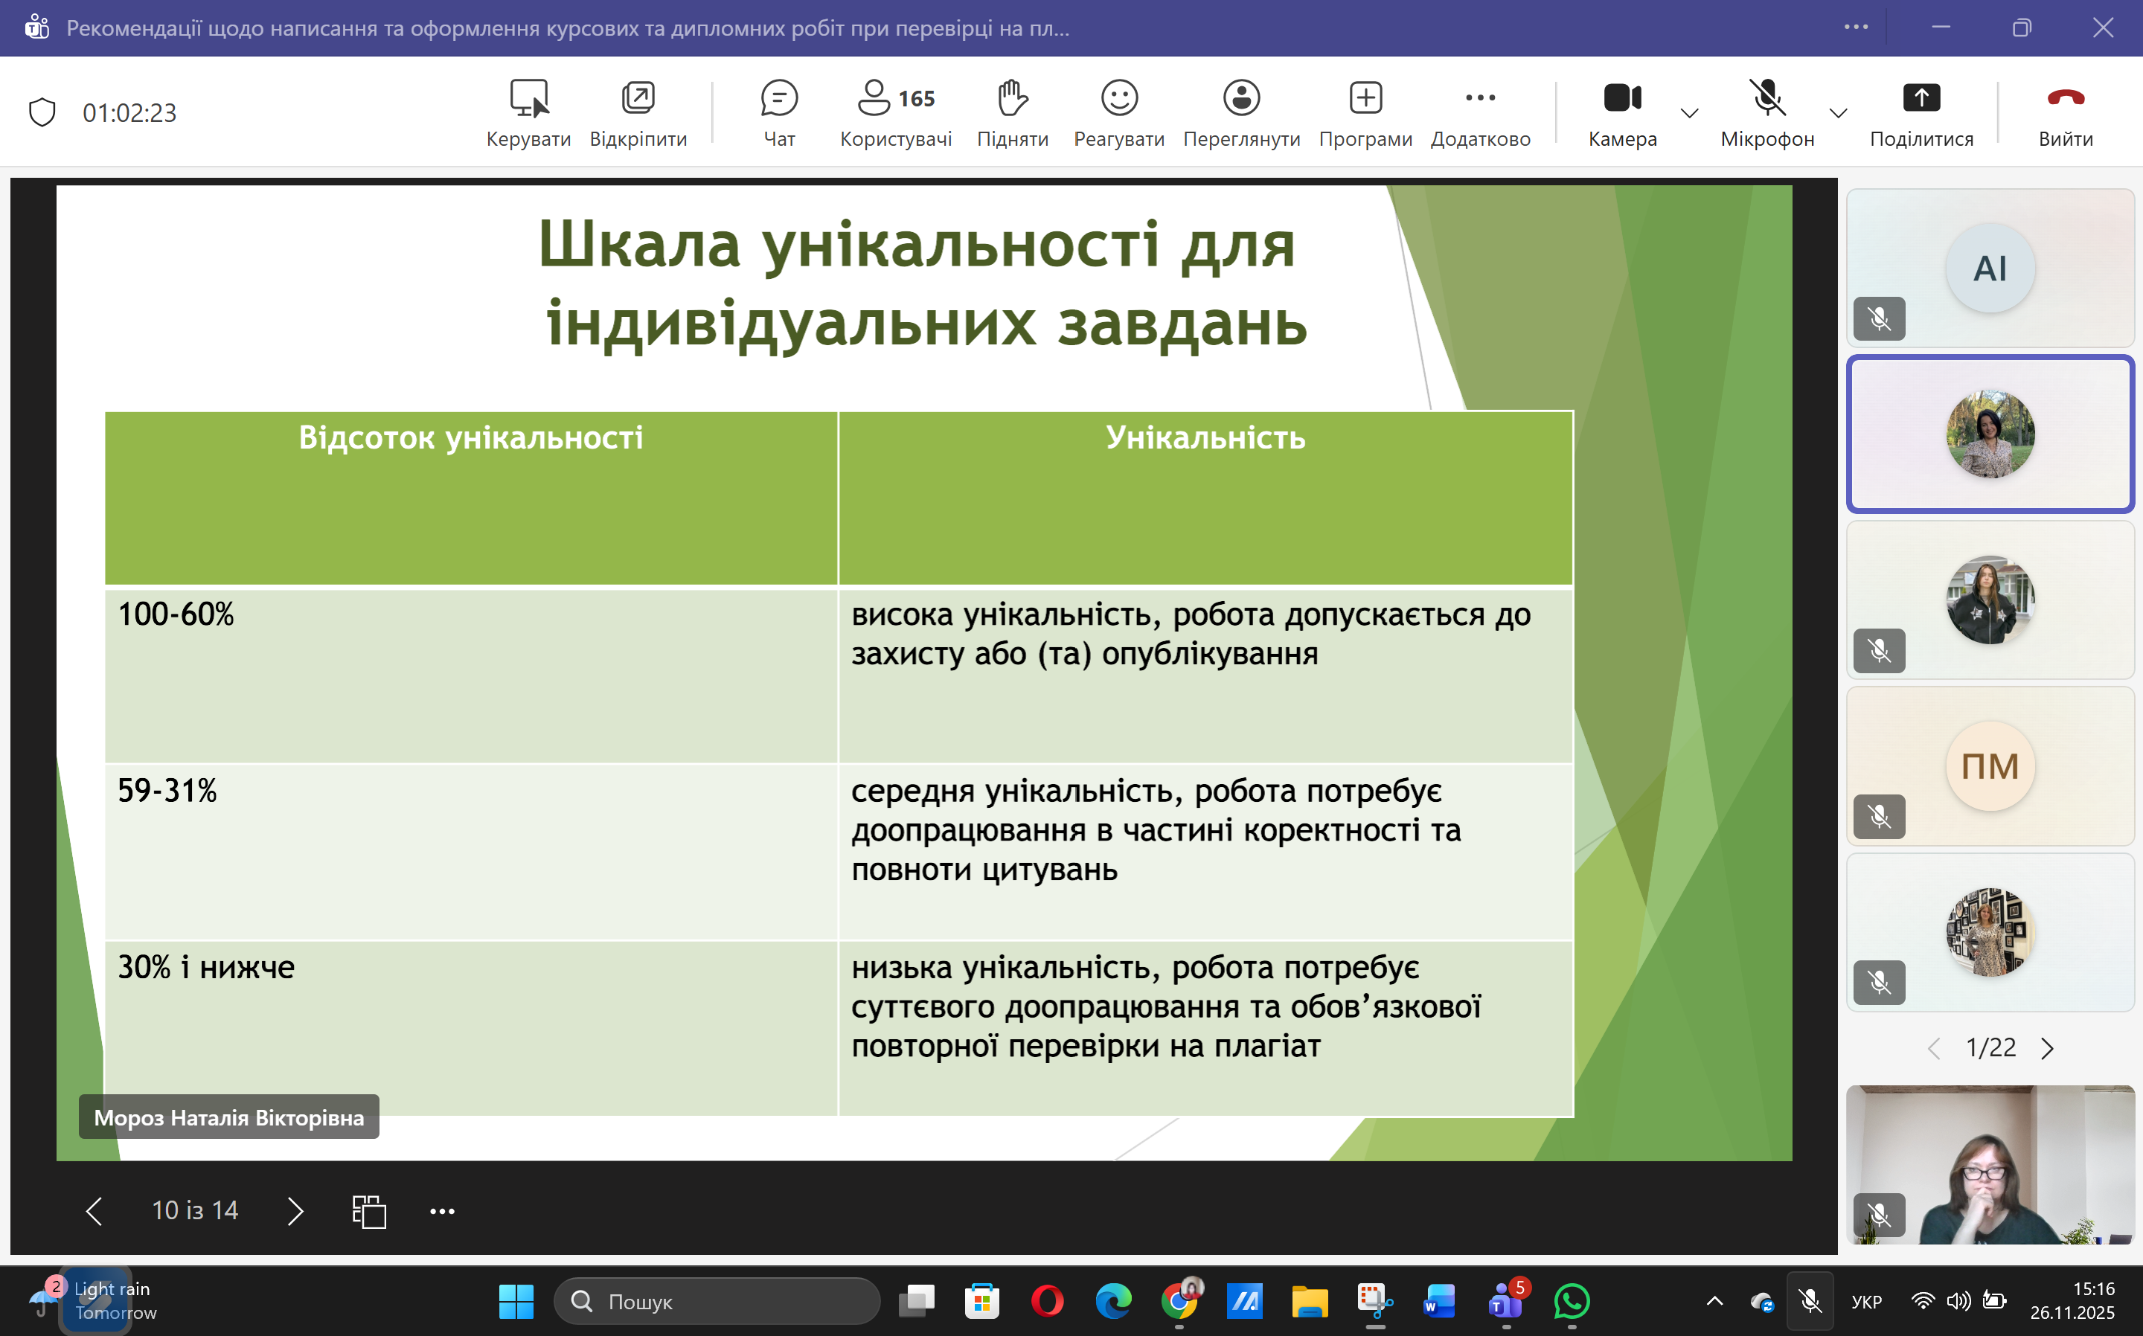
Task: Leave the meeting with Вийти
Action: 2065,112
